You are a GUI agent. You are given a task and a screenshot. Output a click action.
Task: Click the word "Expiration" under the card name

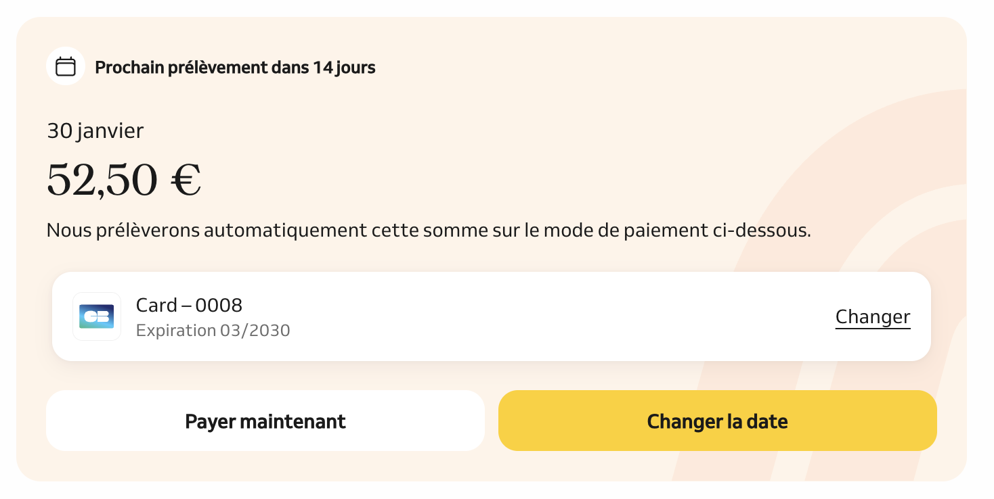click(x=175, y=331)
